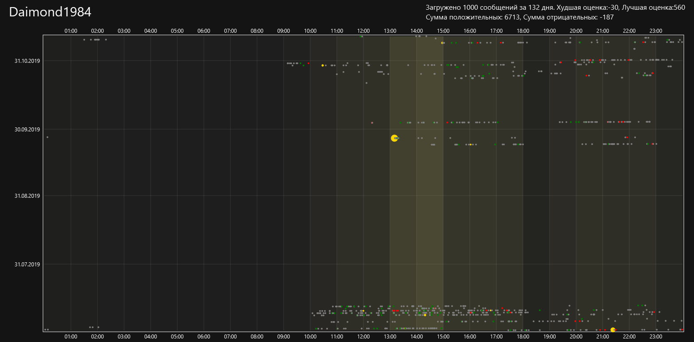Click 14:00 on the top time axis
694x342 pixels.
(417, 31)
